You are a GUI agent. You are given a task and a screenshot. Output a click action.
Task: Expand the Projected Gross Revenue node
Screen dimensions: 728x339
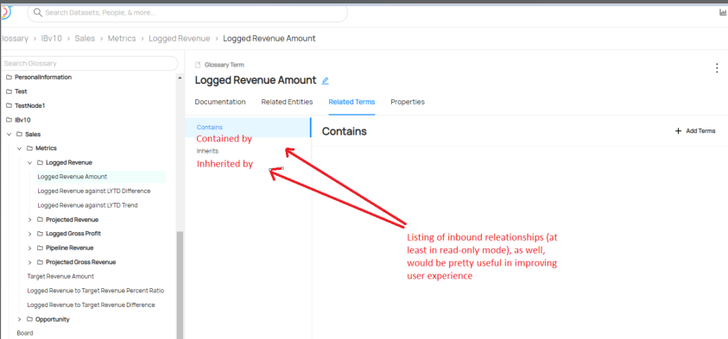click(x=29, y=262)
